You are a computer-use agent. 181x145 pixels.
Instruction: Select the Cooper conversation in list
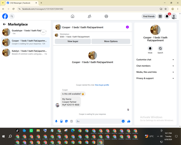tap(25, 42)
